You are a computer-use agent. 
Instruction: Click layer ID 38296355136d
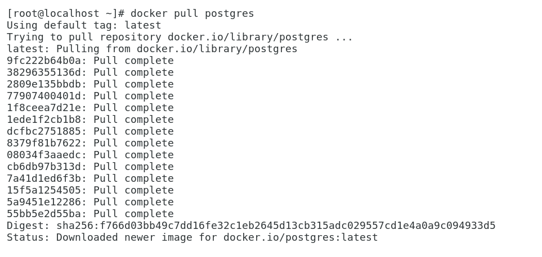[x=47, y=72]
